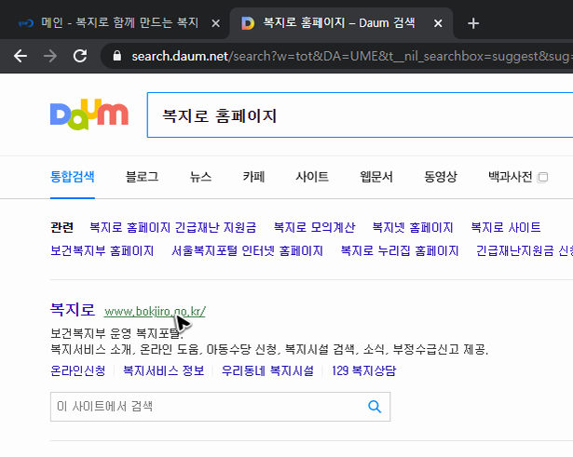Viewport: 573px width, 457px height.
Task: Select the 복지로 홈페이지 – Daum 검색 tab
Action: pos(339,23)
